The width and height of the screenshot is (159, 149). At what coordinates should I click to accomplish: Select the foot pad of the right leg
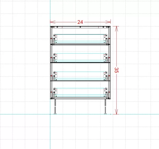click(105, 114)
